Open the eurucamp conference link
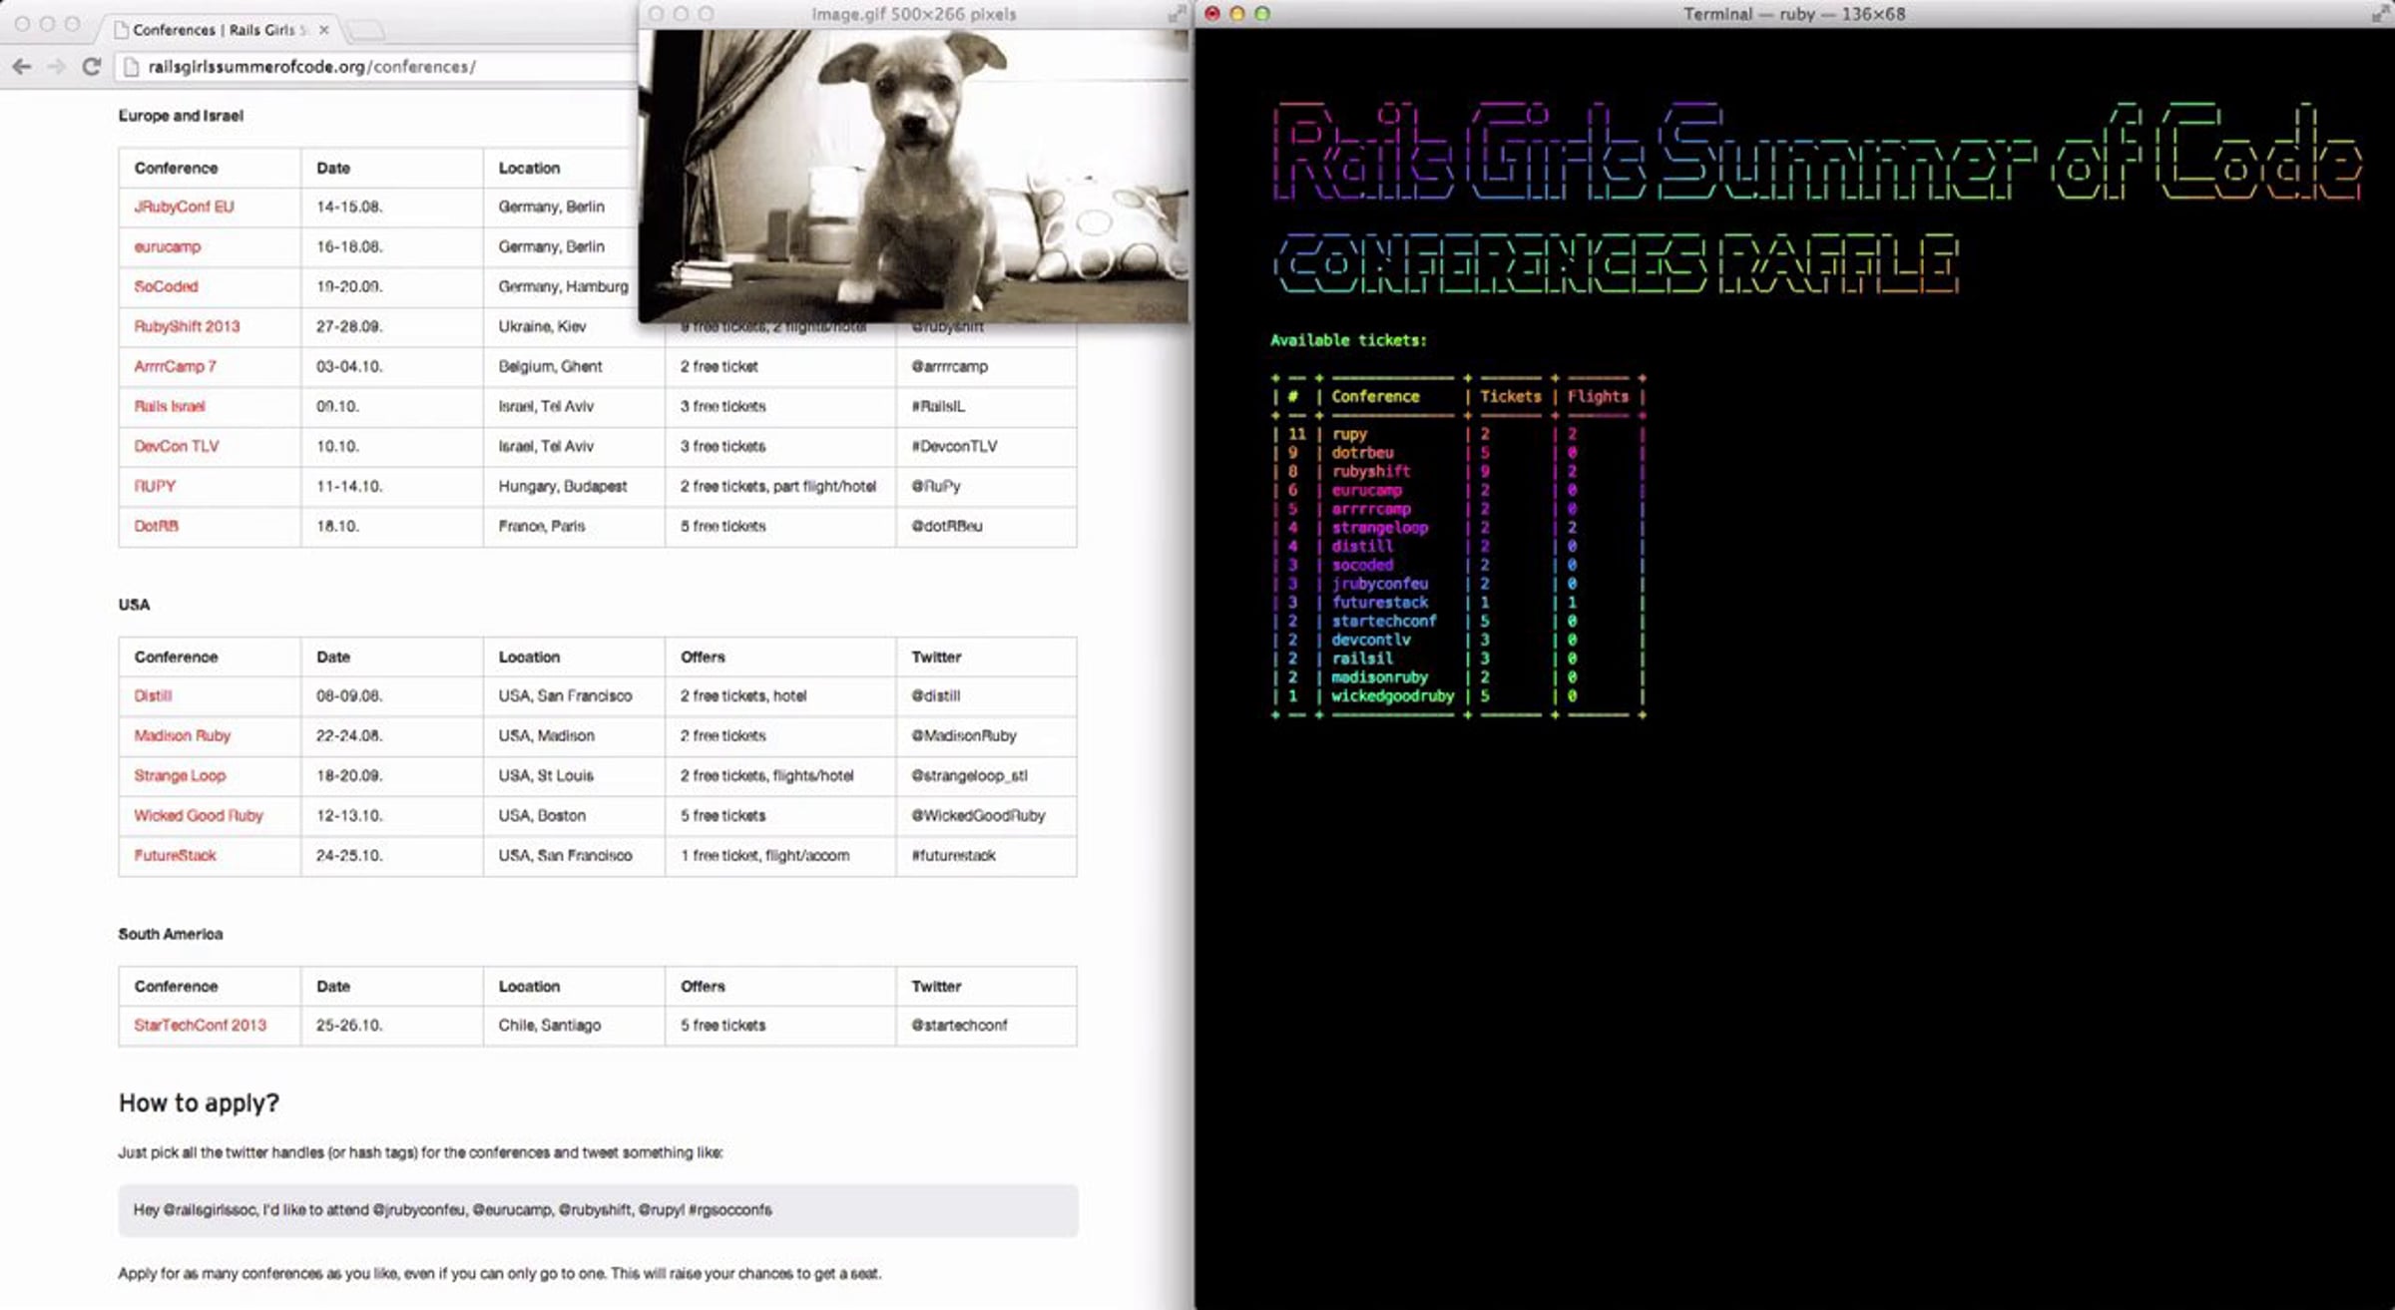The height and width of the screenshot is (1310, 2395). click(x=168, y=246)
